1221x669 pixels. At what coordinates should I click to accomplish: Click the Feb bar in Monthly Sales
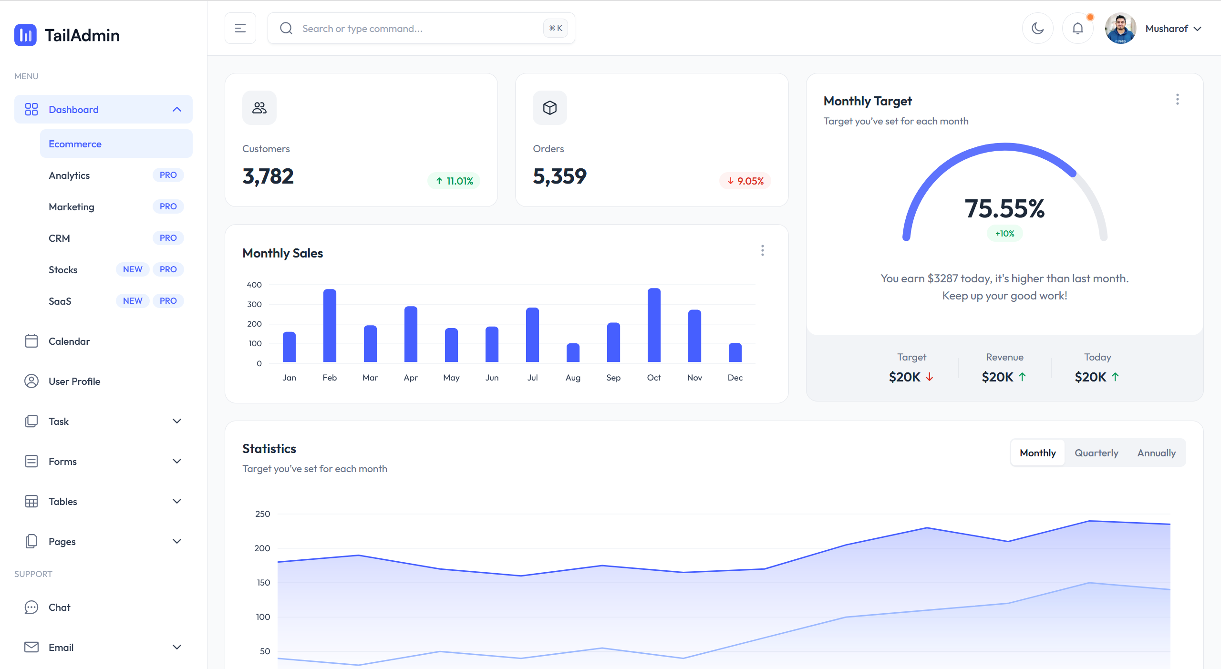tap(330, 326)
